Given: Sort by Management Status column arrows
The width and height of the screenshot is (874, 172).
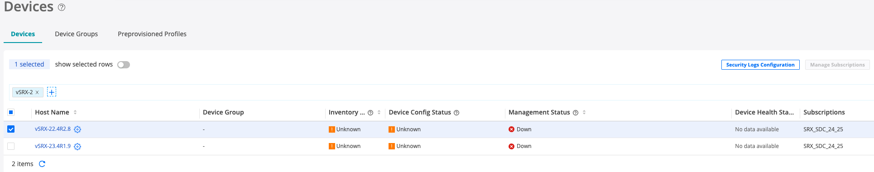Looking at the screenshot, I should click(584, 112).
